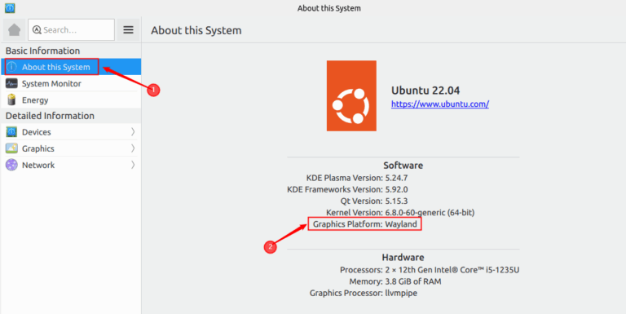Click the Graphics Platform value Wayland
Viewport: 626px width, 314px height.
click(x=401, y=224)
